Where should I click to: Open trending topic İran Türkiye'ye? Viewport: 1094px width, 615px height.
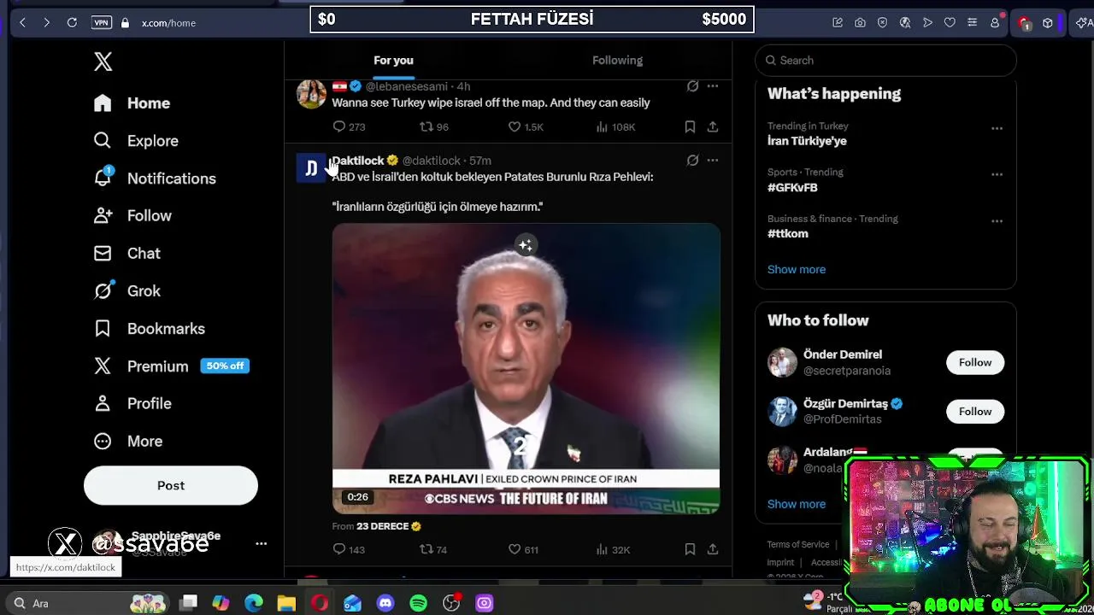coord(807,141)
